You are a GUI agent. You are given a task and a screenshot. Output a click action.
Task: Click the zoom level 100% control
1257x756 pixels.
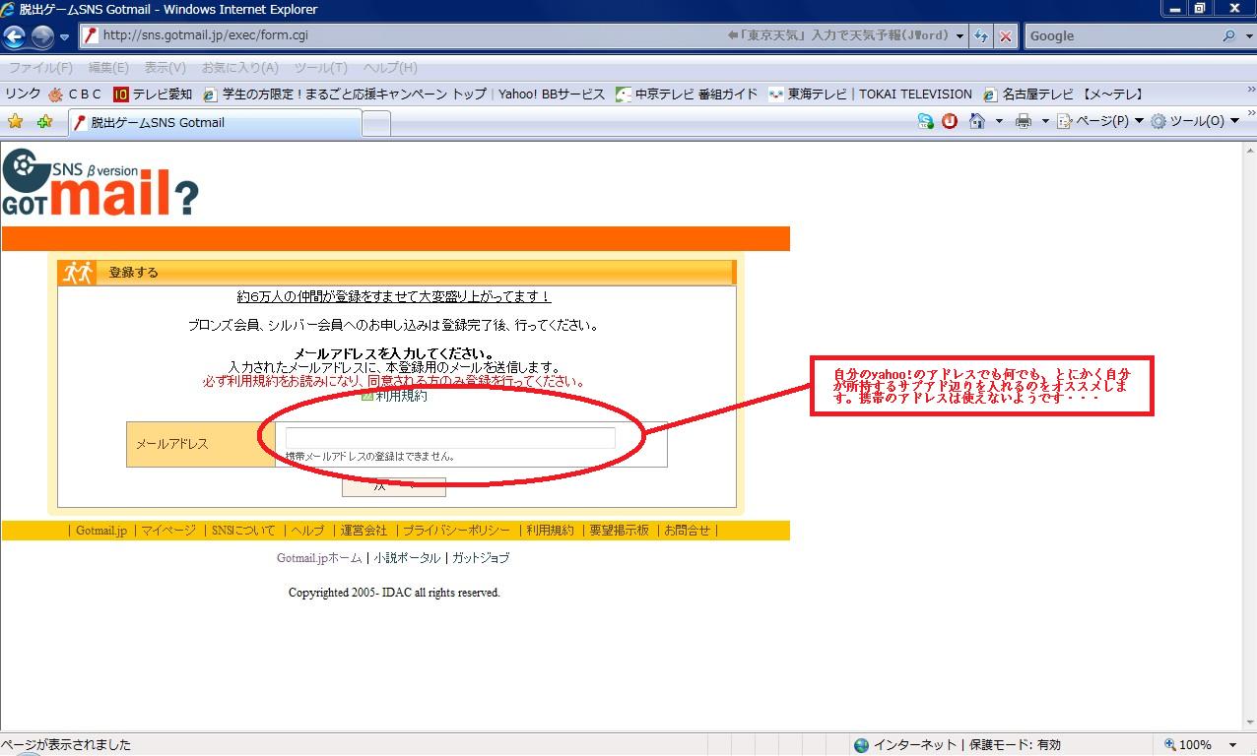[1188, 745]
